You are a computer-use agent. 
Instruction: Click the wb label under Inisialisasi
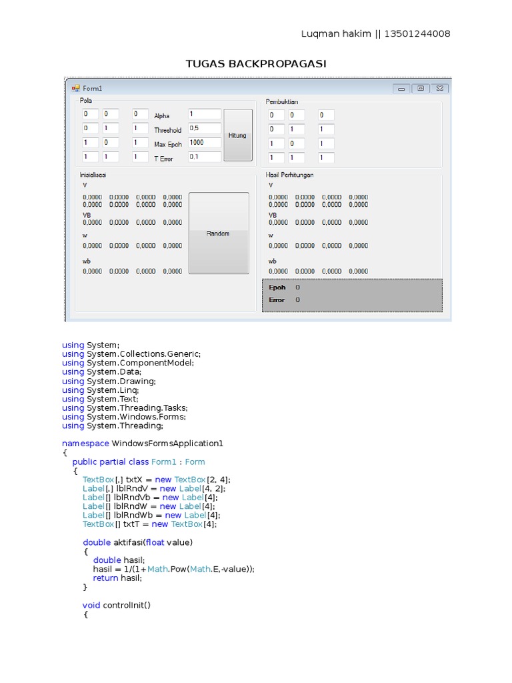[87, 261]
